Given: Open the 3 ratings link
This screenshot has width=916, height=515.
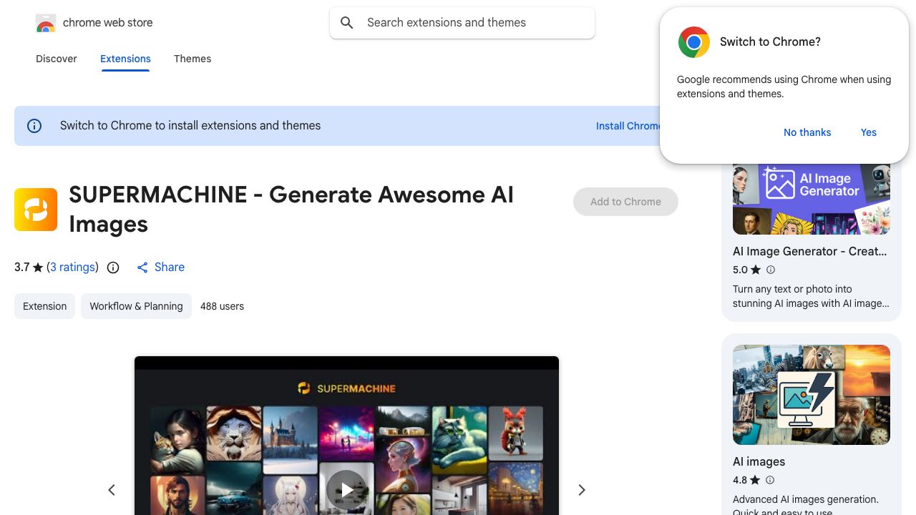Looking at the screenshot, I should pos(73,268).
